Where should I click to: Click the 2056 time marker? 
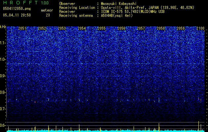click(x=121, y=28)
